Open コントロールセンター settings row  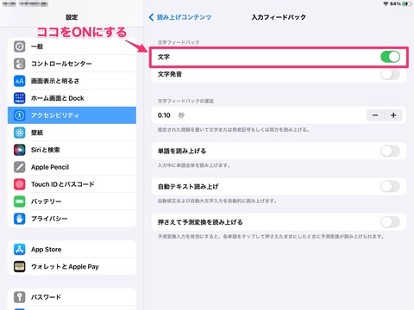pos(72,64)
